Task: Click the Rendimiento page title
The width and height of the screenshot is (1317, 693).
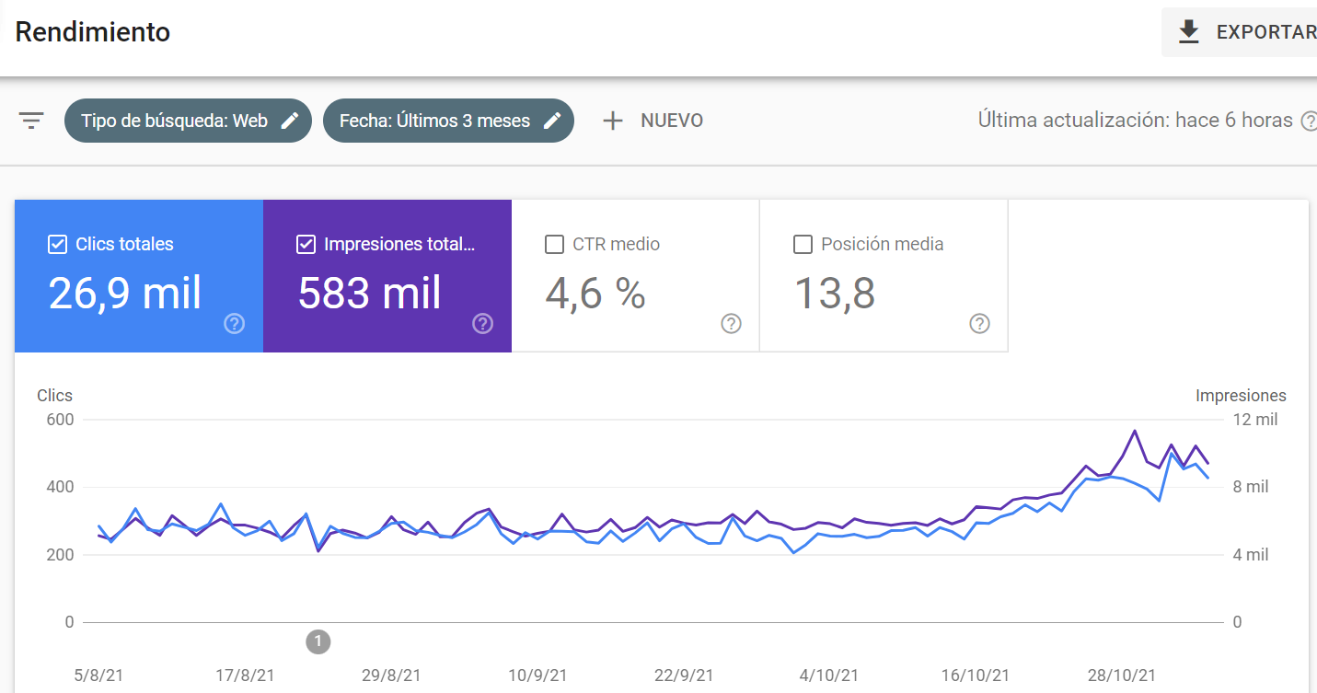Action: 93,32
